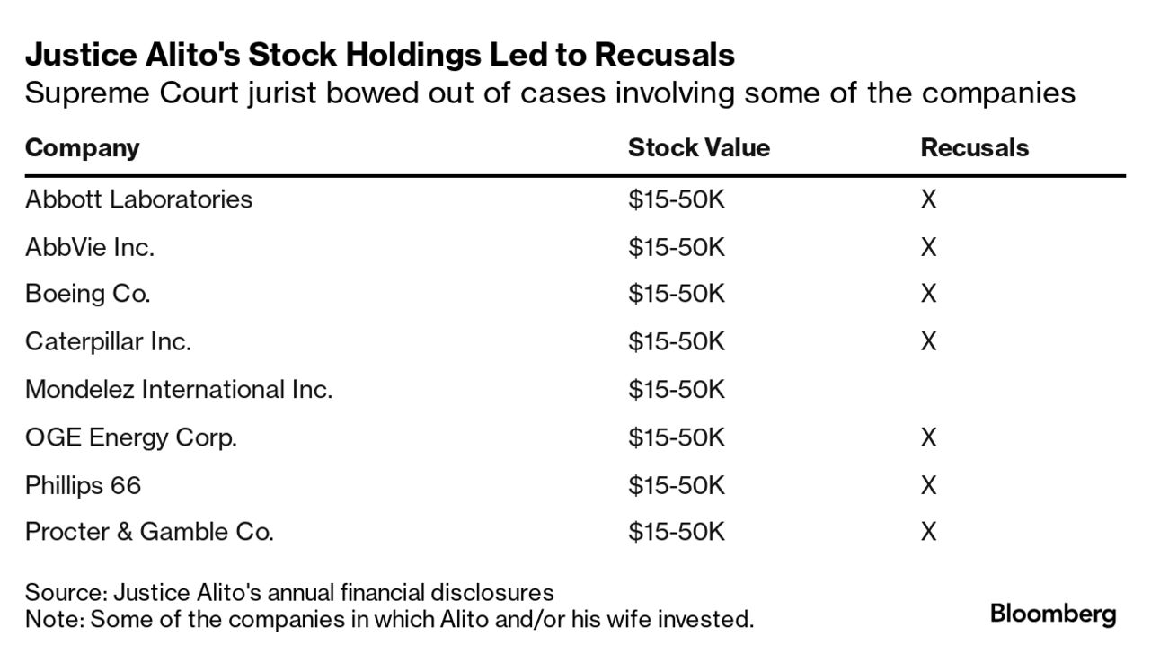The width and height of the screenshot is (1151, 654).
Task: Click the Bloomberg logo
Action: pyautogui.click(x=1053, y=614)
